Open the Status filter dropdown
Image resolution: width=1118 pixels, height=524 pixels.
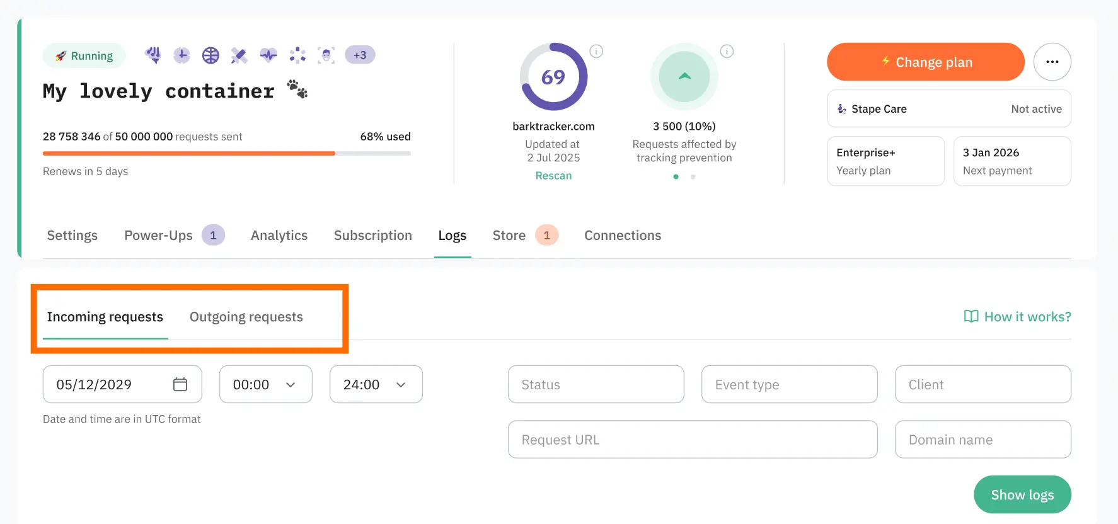tap(596, 384)
